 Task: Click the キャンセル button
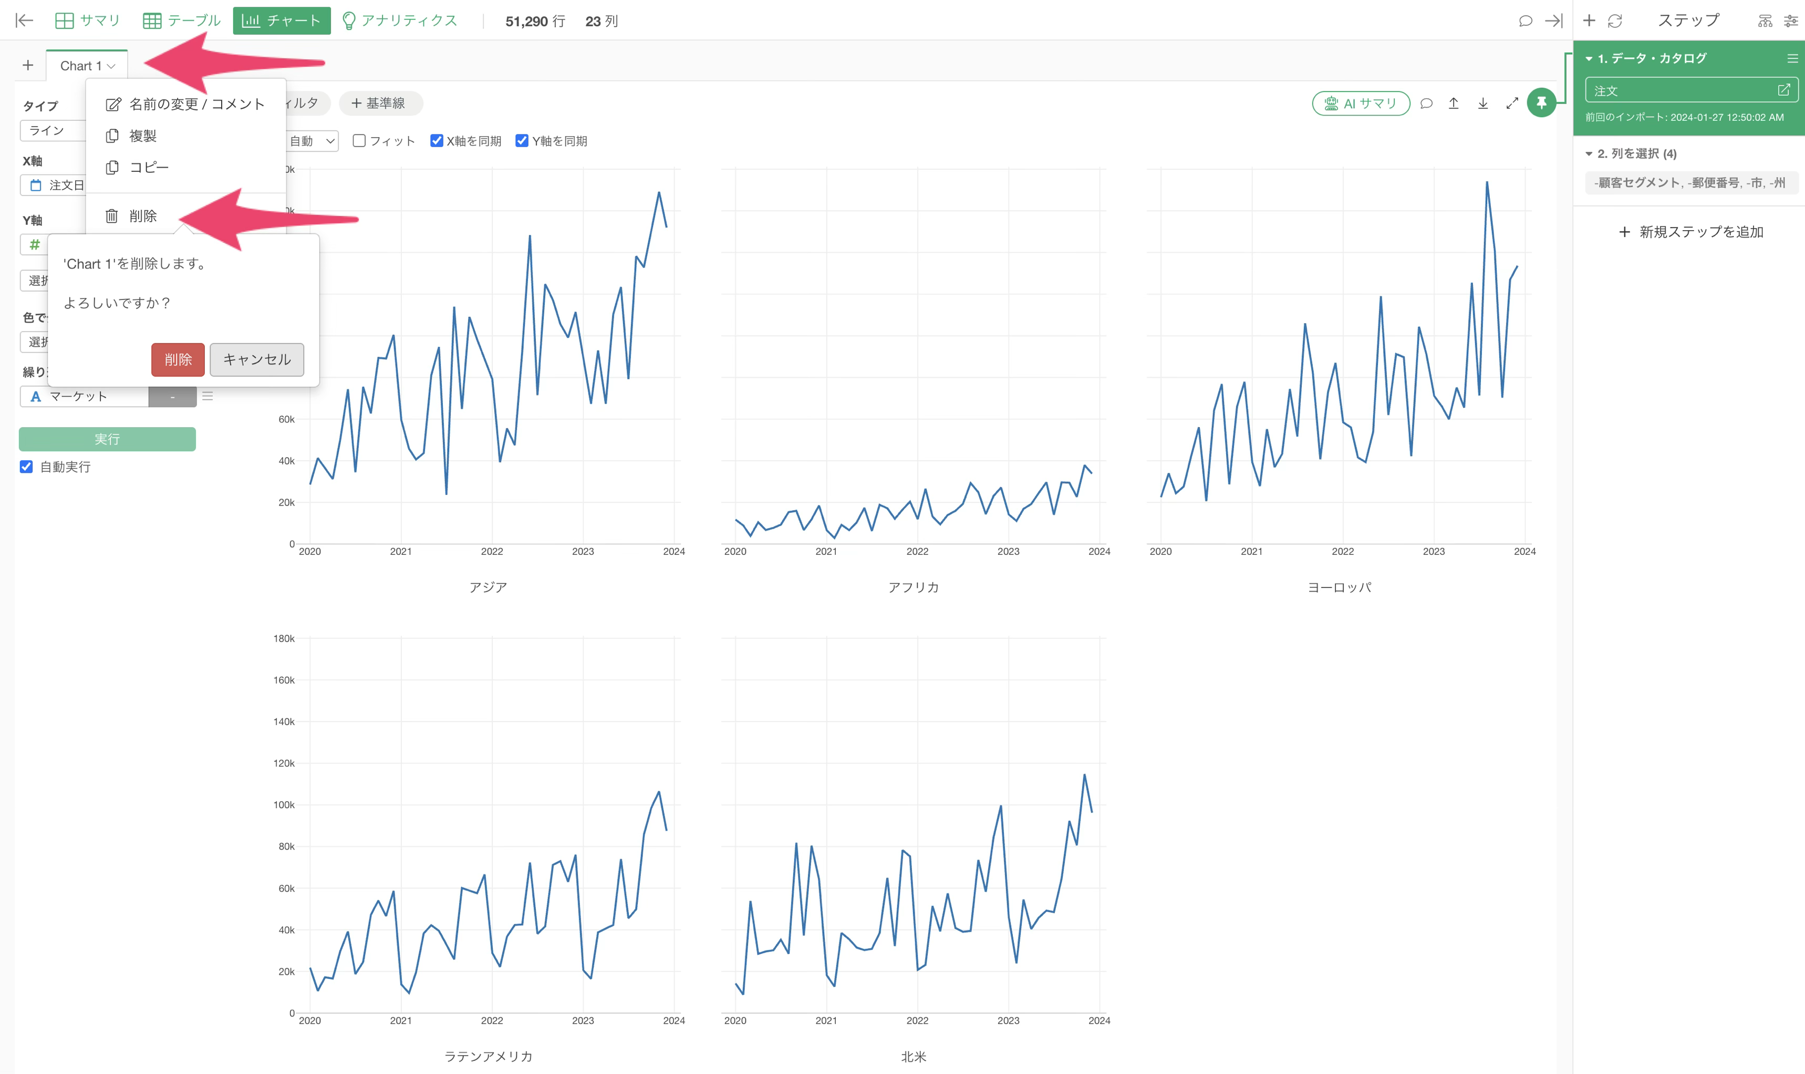(257, 360)
